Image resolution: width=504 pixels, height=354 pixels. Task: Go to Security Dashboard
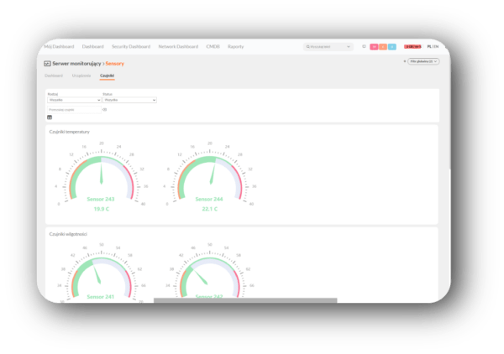(x=131, y=46)
